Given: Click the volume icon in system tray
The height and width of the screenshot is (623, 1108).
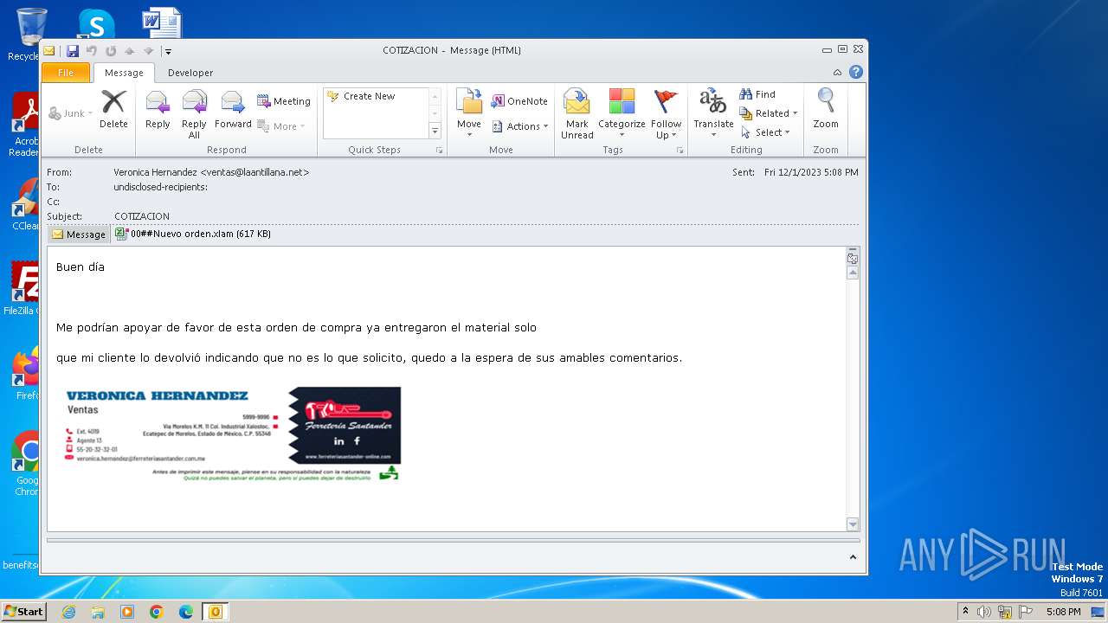Looking at the screenshot, I should click(984, 612).
